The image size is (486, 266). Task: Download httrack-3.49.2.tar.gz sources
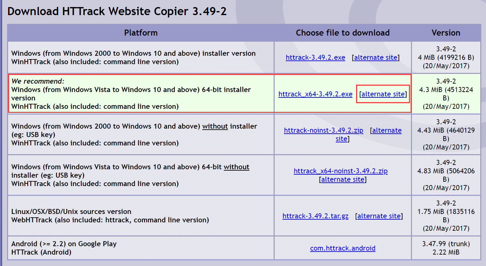pos(315,216)
